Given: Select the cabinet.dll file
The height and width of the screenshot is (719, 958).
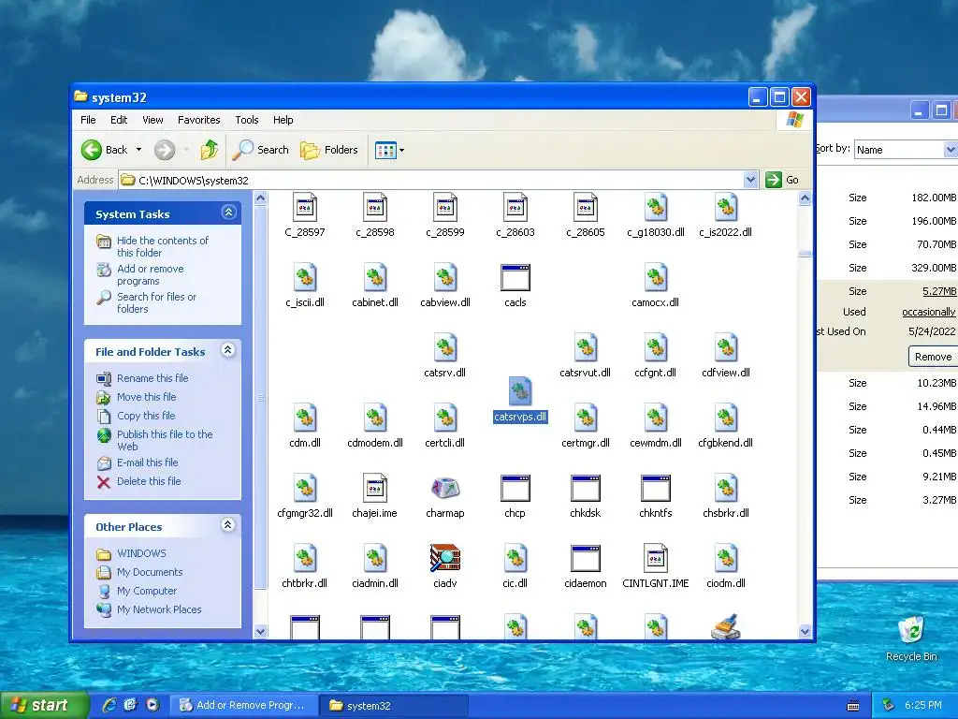Looking at the screenshot, I should (x=374, y=285).
